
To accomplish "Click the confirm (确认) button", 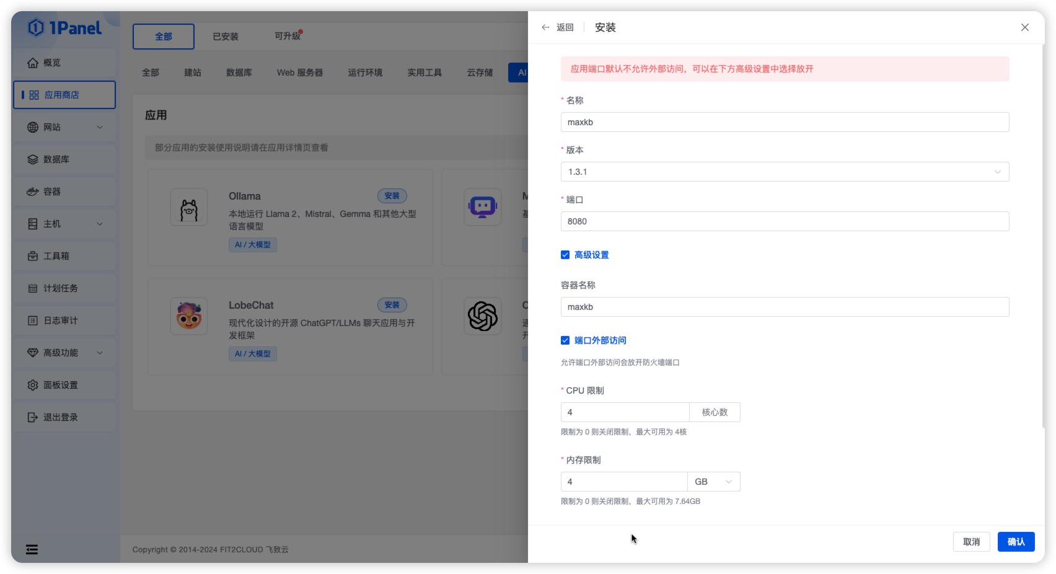I will [x=1016, y=542].
